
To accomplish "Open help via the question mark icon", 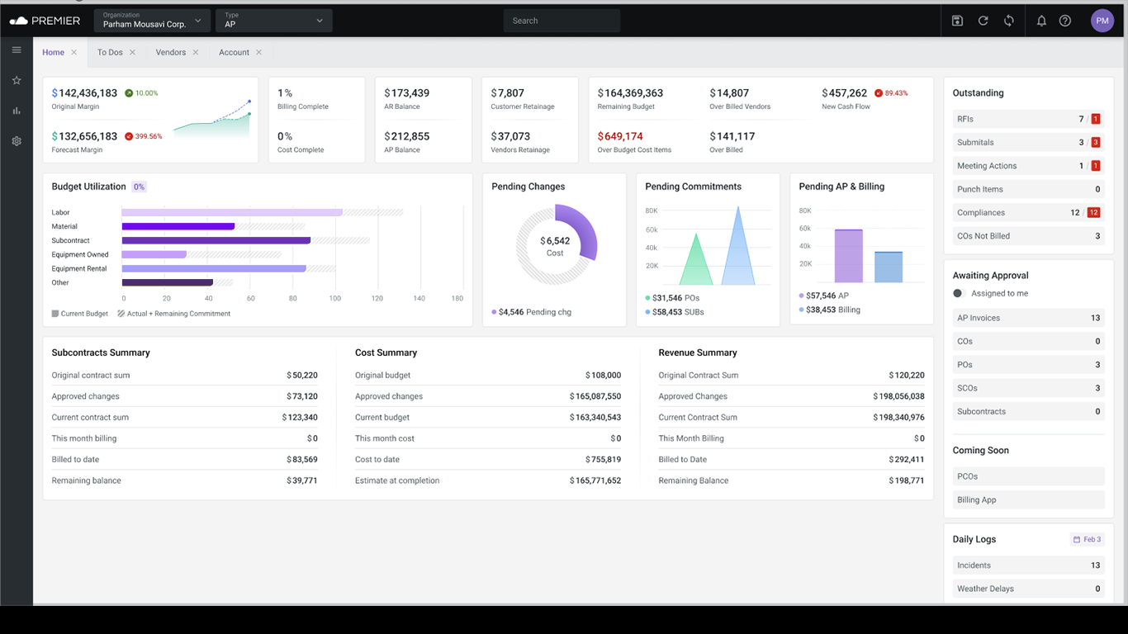I will pos(1065,21).
